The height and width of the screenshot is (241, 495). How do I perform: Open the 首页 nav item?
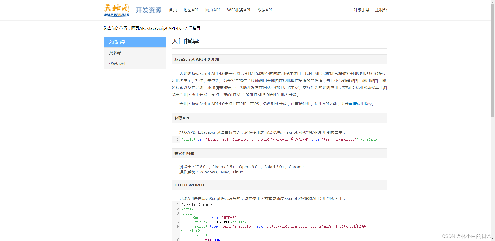coord(173,10)
